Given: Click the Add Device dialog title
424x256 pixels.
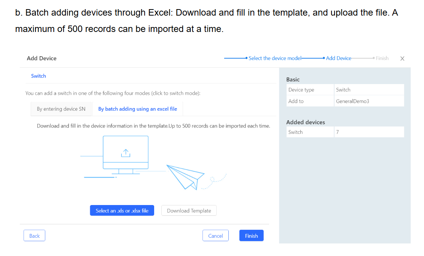Looking at the screenshot, I should click(41, 58).
